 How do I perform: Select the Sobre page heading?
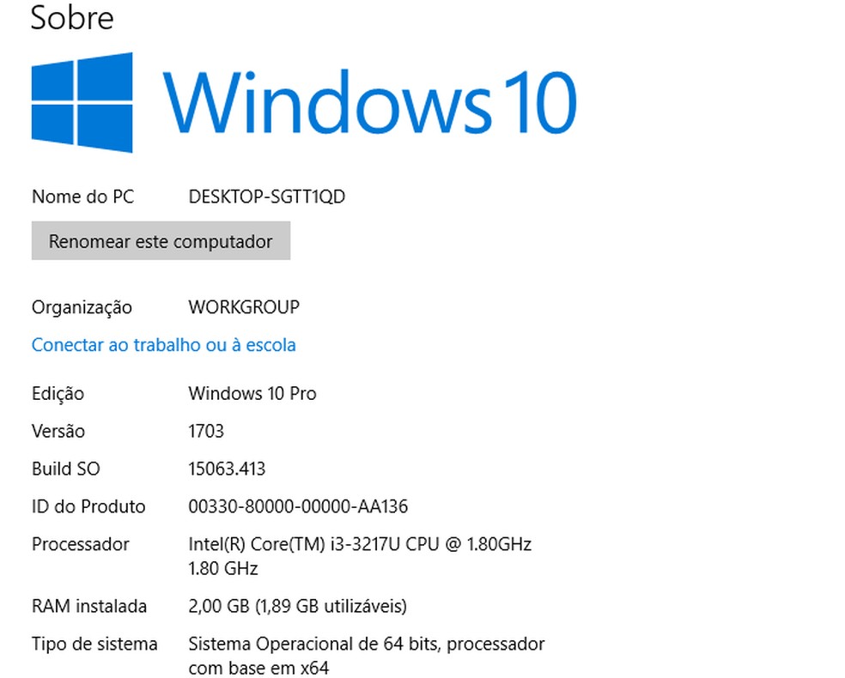[72, 18]
